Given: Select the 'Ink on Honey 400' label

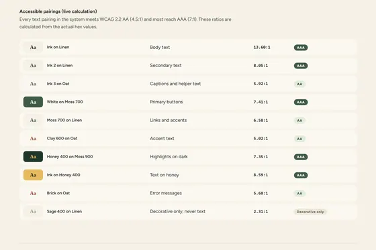Looking at the screenshot, I should (64, 175).
